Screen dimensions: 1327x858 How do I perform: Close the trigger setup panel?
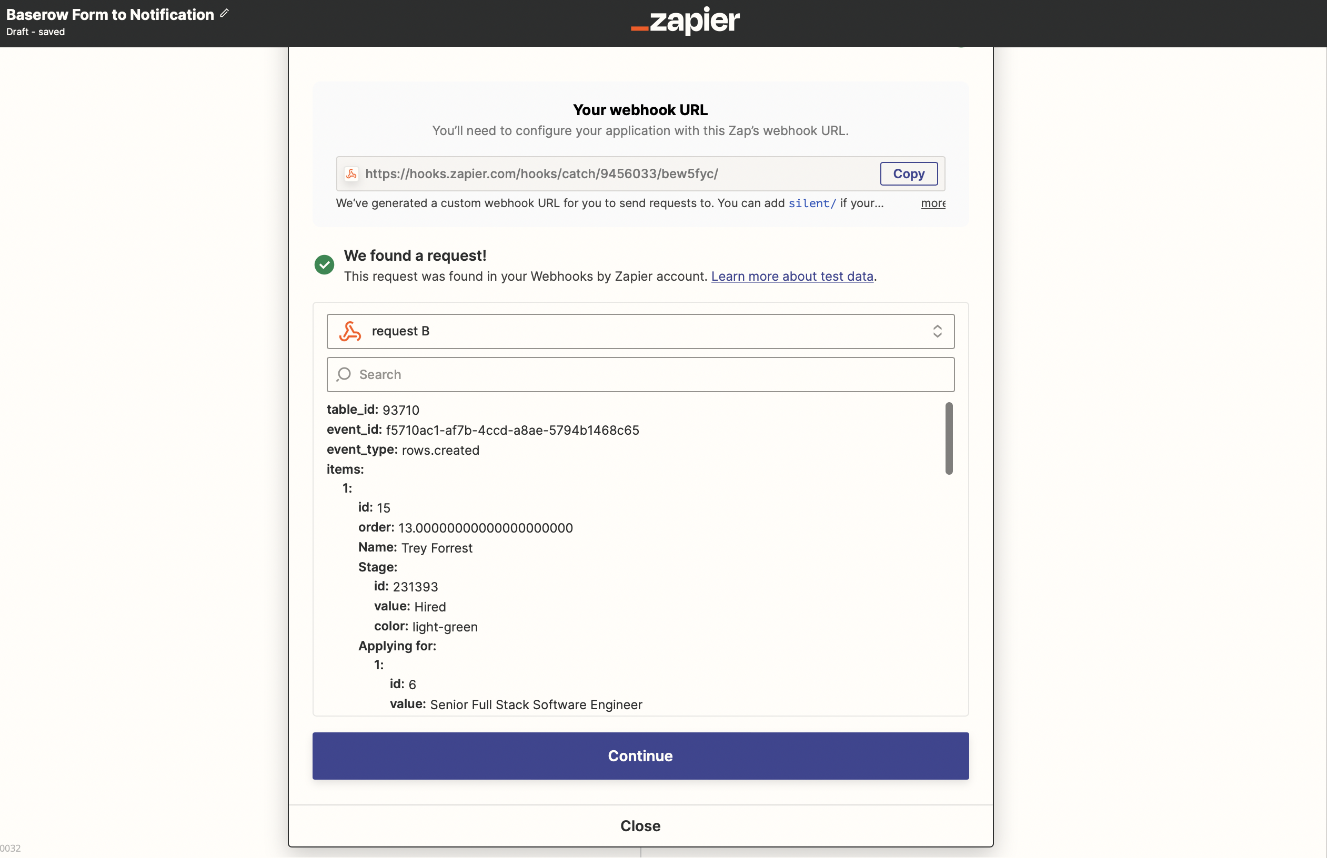coord(640,826)
